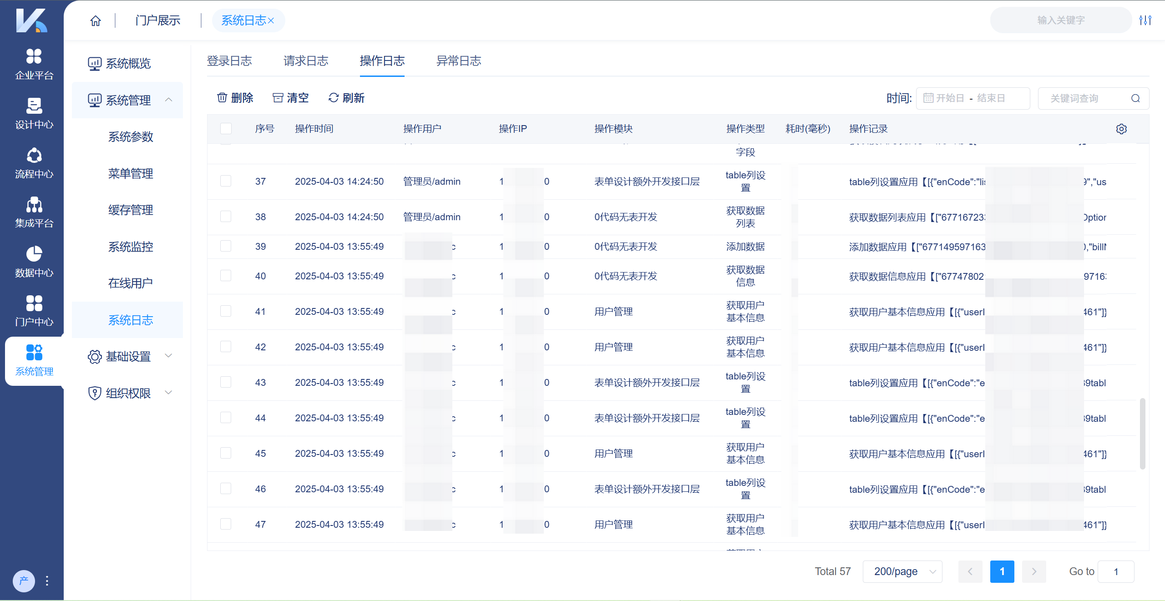Click the search magnifier in 关键词查询 box
The image size is (1165, 601).
click(1135, 98)
